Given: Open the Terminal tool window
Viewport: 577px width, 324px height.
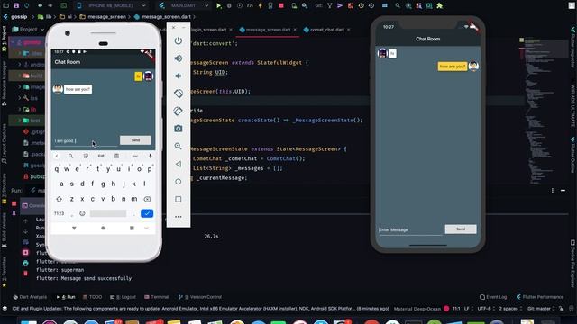Looking at the screenshot, I should 157,297.
